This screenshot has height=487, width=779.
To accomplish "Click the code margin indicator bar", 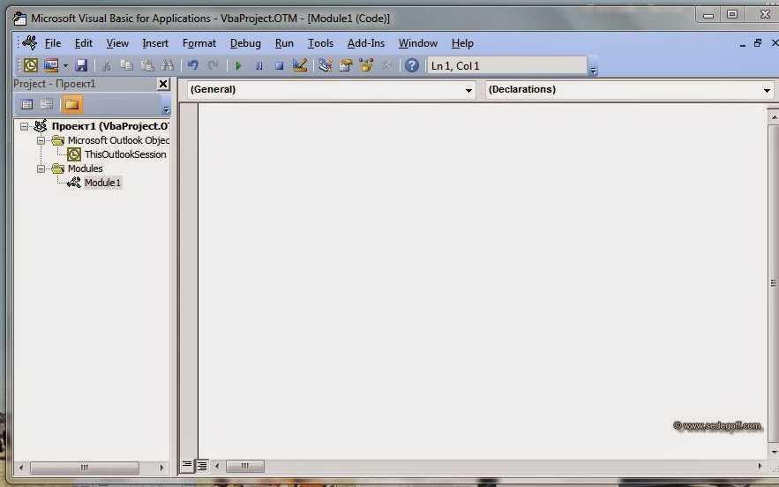I will pos(189,281).
